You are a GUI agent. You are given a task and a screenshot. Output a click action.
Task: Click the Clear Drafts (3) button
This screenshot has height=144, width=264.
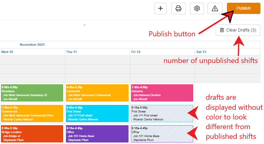[x=238, y=30]
